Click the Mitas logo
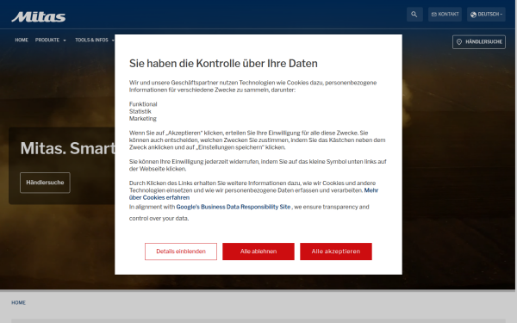This screenshot has width=517, height=323. 38,16
